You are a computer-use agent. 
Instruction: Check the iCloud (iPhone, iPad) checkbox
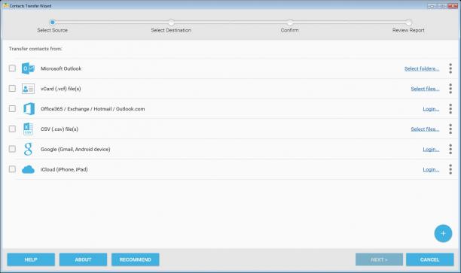(x=12, y=169)
